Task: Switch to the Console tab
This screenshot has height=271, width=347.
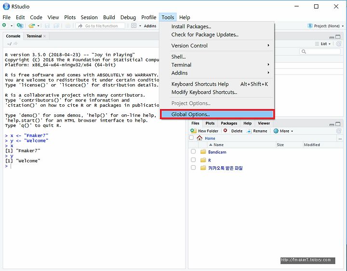Action: pyautogui.click(x=13, y=36)
